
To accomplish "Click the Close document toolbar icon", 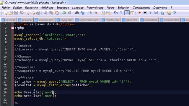I will [27, 13].
